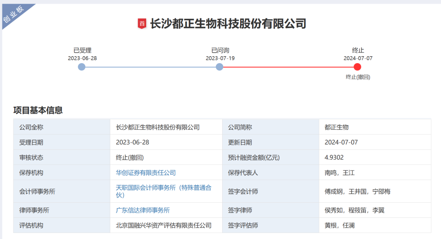Open 华创证券有限责任公司 sponsor link
The width and height of the screenshot is (441, 239).
pyautogui.click(x=146, y=173)
